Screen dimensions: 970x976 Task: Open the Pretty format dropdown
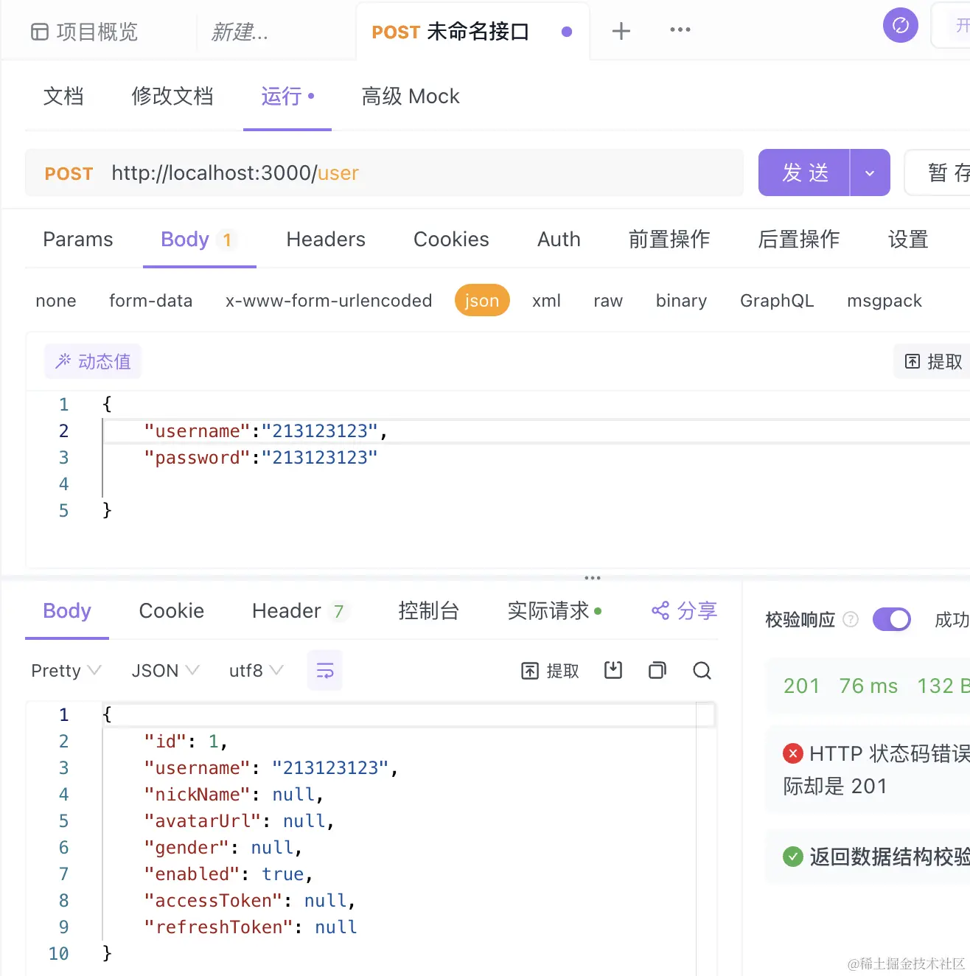point(66,671)
